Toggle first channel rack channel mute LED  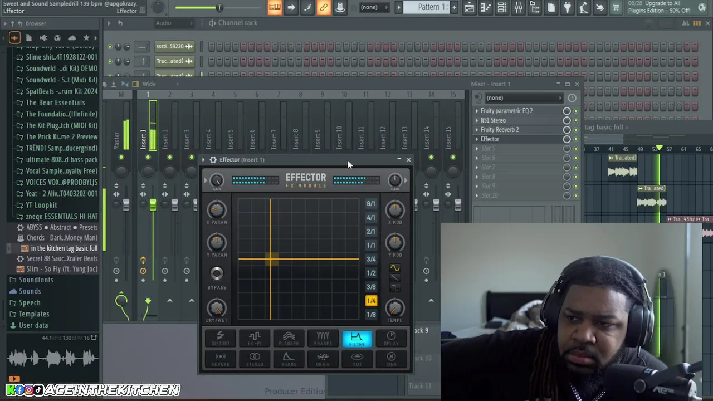[110, 47]
